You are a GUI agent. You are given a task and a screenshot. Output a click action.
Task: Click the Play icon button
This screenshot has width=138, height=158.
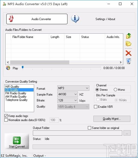coord(8,68)
